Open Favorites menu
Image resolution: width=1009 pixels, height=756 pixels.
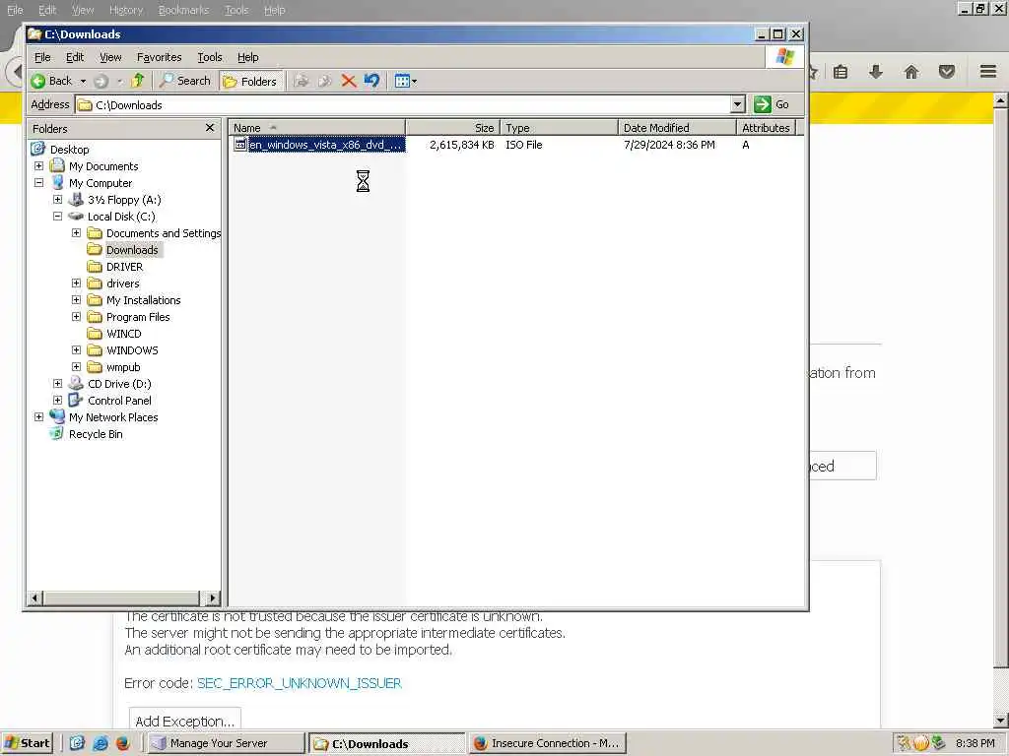[x=159, y=57]
